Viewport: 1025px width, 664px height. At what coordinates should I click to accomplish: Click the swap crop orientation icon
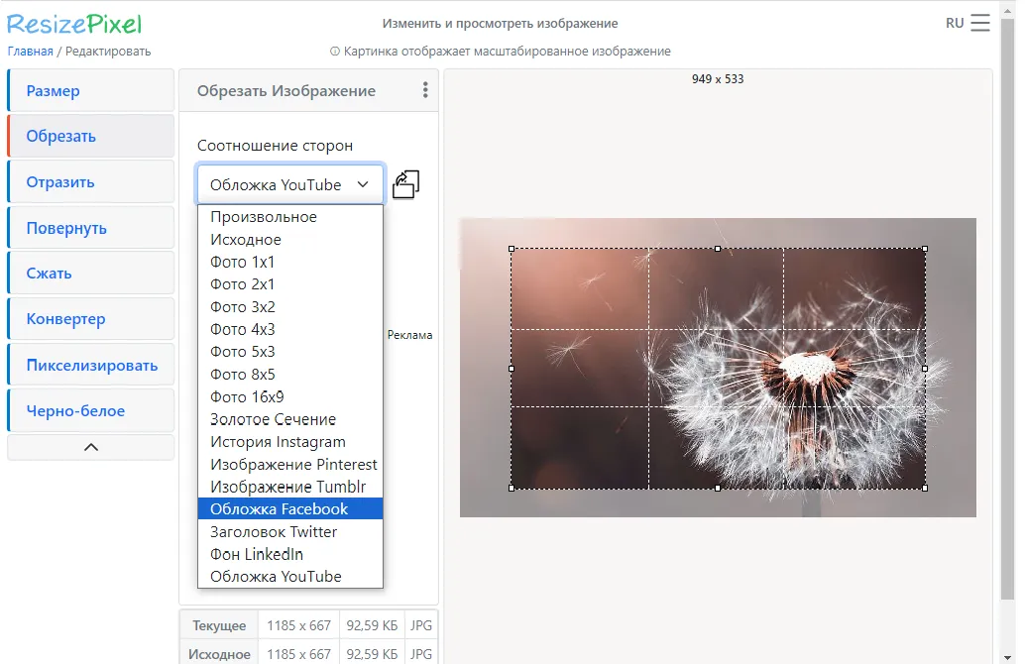coord(404,183)
